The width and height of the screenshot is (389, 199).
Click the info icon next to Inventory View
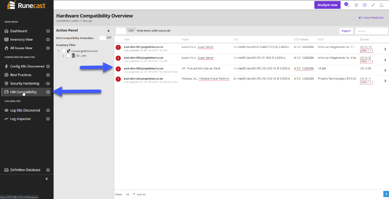pos(48,39)
